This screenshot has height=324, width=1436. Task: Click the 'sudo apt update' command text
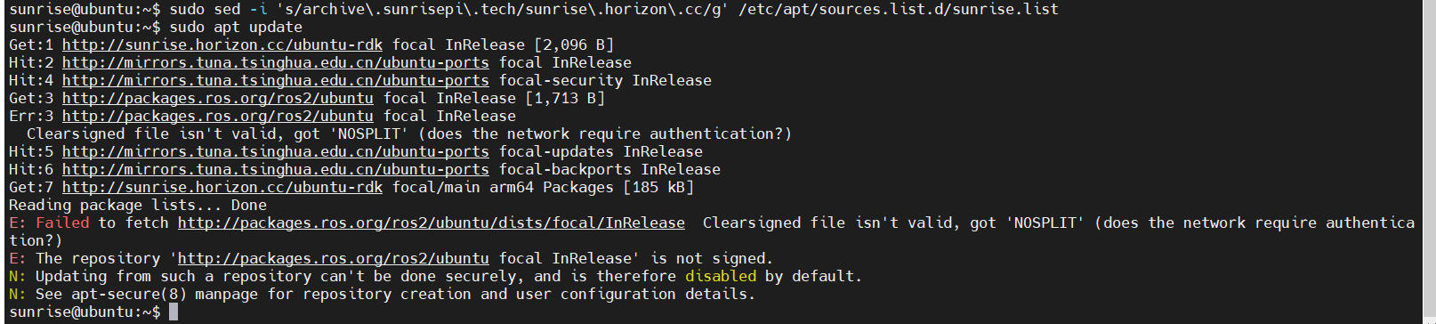236,27
